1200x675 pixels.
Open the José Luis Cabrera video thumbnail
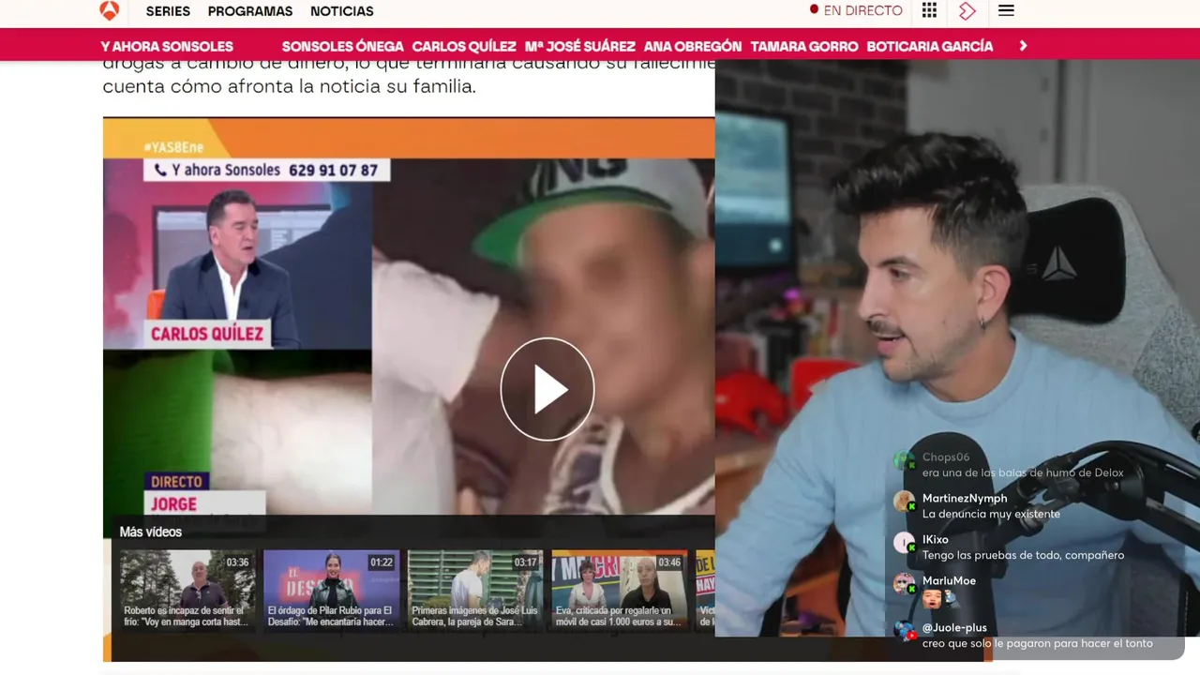475,590
